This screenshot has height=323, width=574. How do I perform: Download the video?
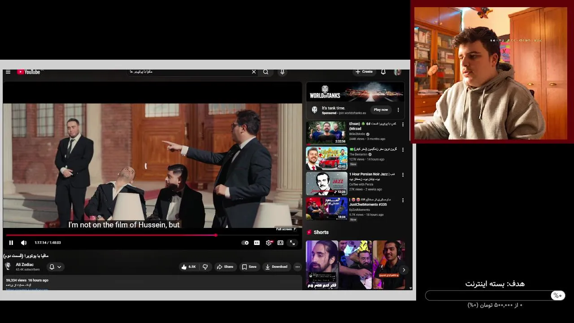click(276, 267)
